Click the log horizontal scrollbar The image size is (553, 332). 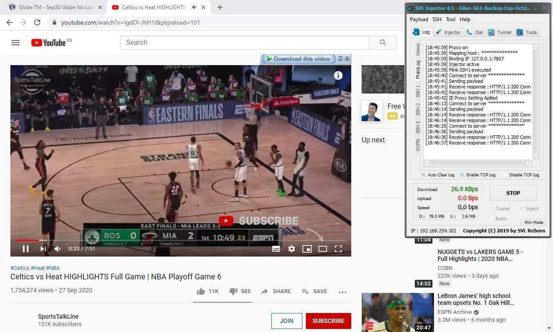(478, 163)
